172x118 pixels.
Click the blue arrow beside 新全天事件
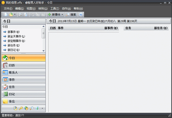click(x=5, y=36)
